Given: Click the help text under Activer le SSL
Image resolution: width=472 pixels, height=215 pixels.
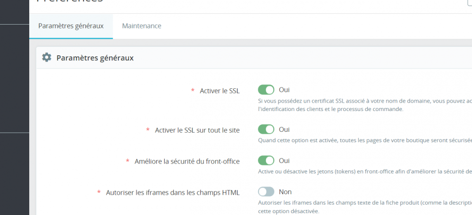Looking at the screenshot, I should point(363,105).
